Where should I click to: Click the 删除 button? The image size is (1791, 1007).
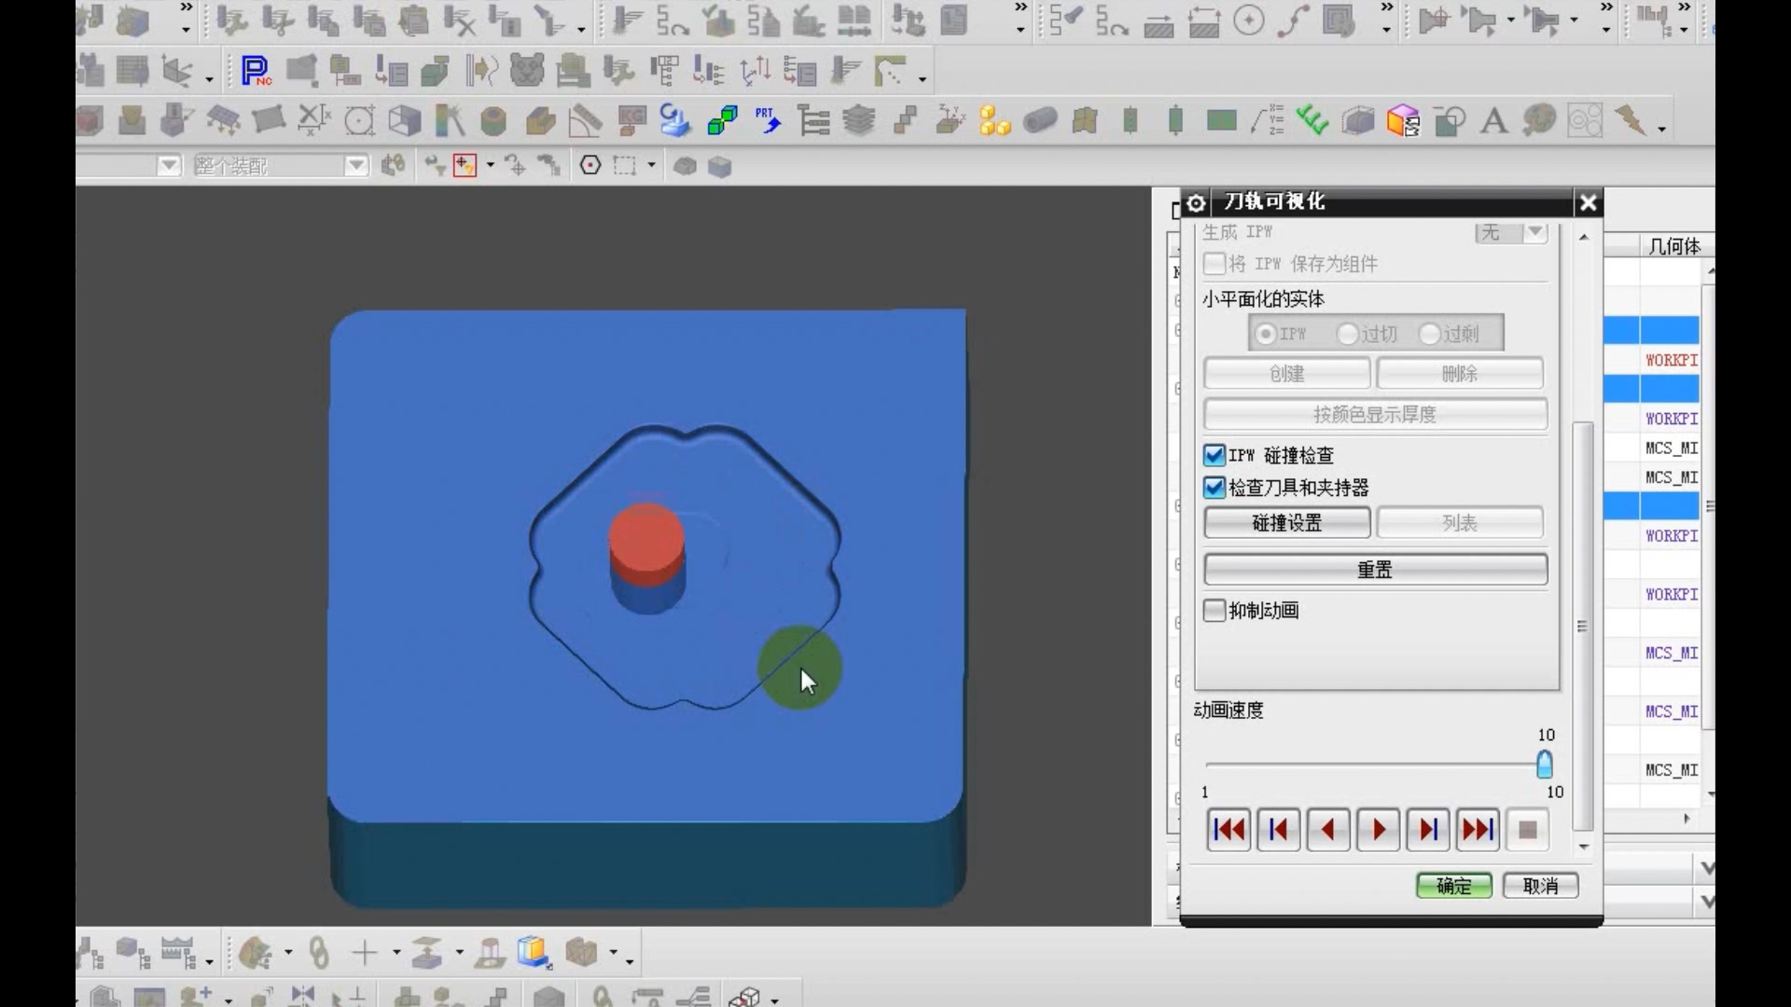pyautogui.click(x=1460, y=374)
